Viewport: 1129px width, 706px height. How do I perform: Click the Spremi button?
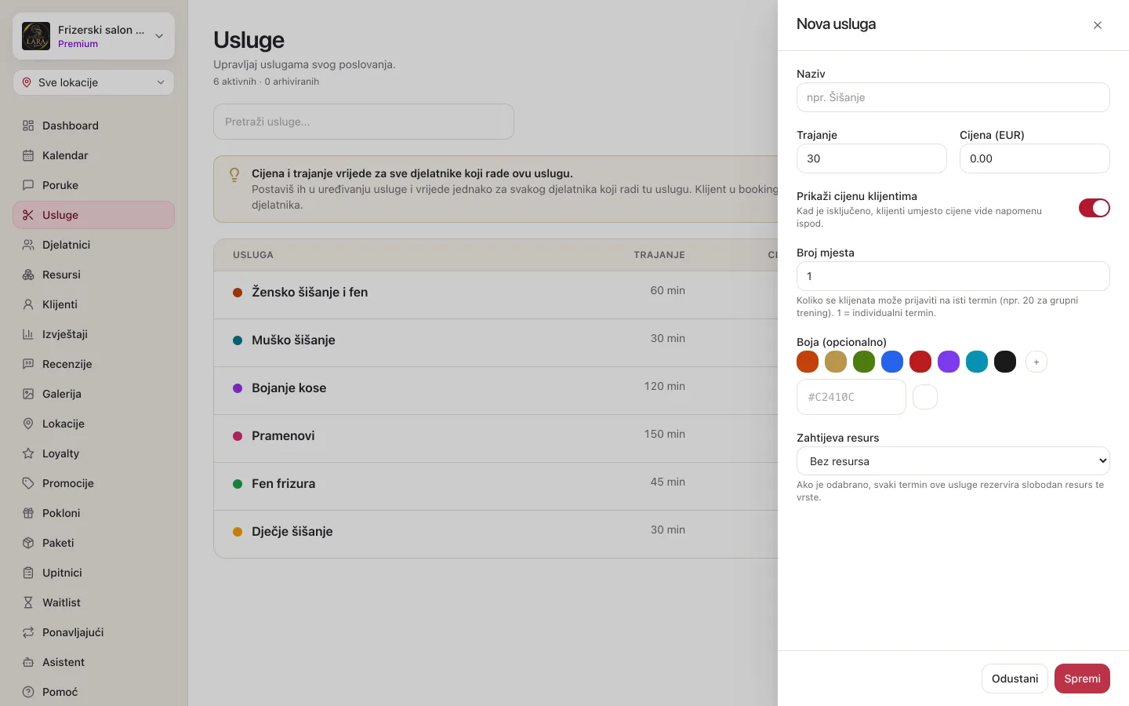click(x=1082, y=679)
